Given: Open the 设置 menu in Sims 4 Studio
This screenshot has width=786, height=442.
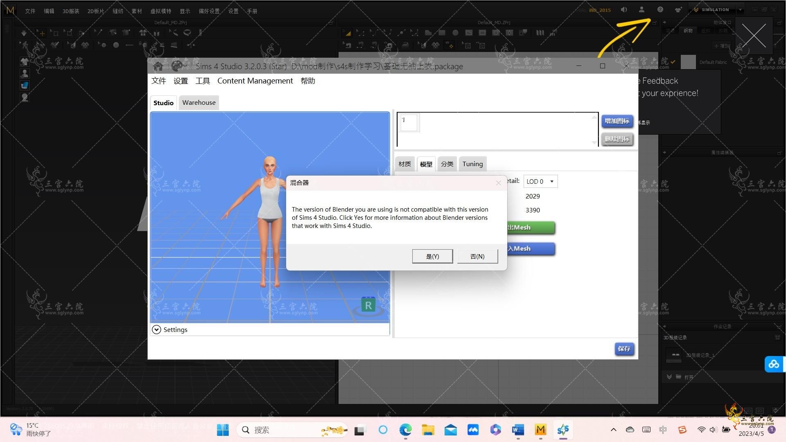Looking at the screenshot, I should 181,81.
